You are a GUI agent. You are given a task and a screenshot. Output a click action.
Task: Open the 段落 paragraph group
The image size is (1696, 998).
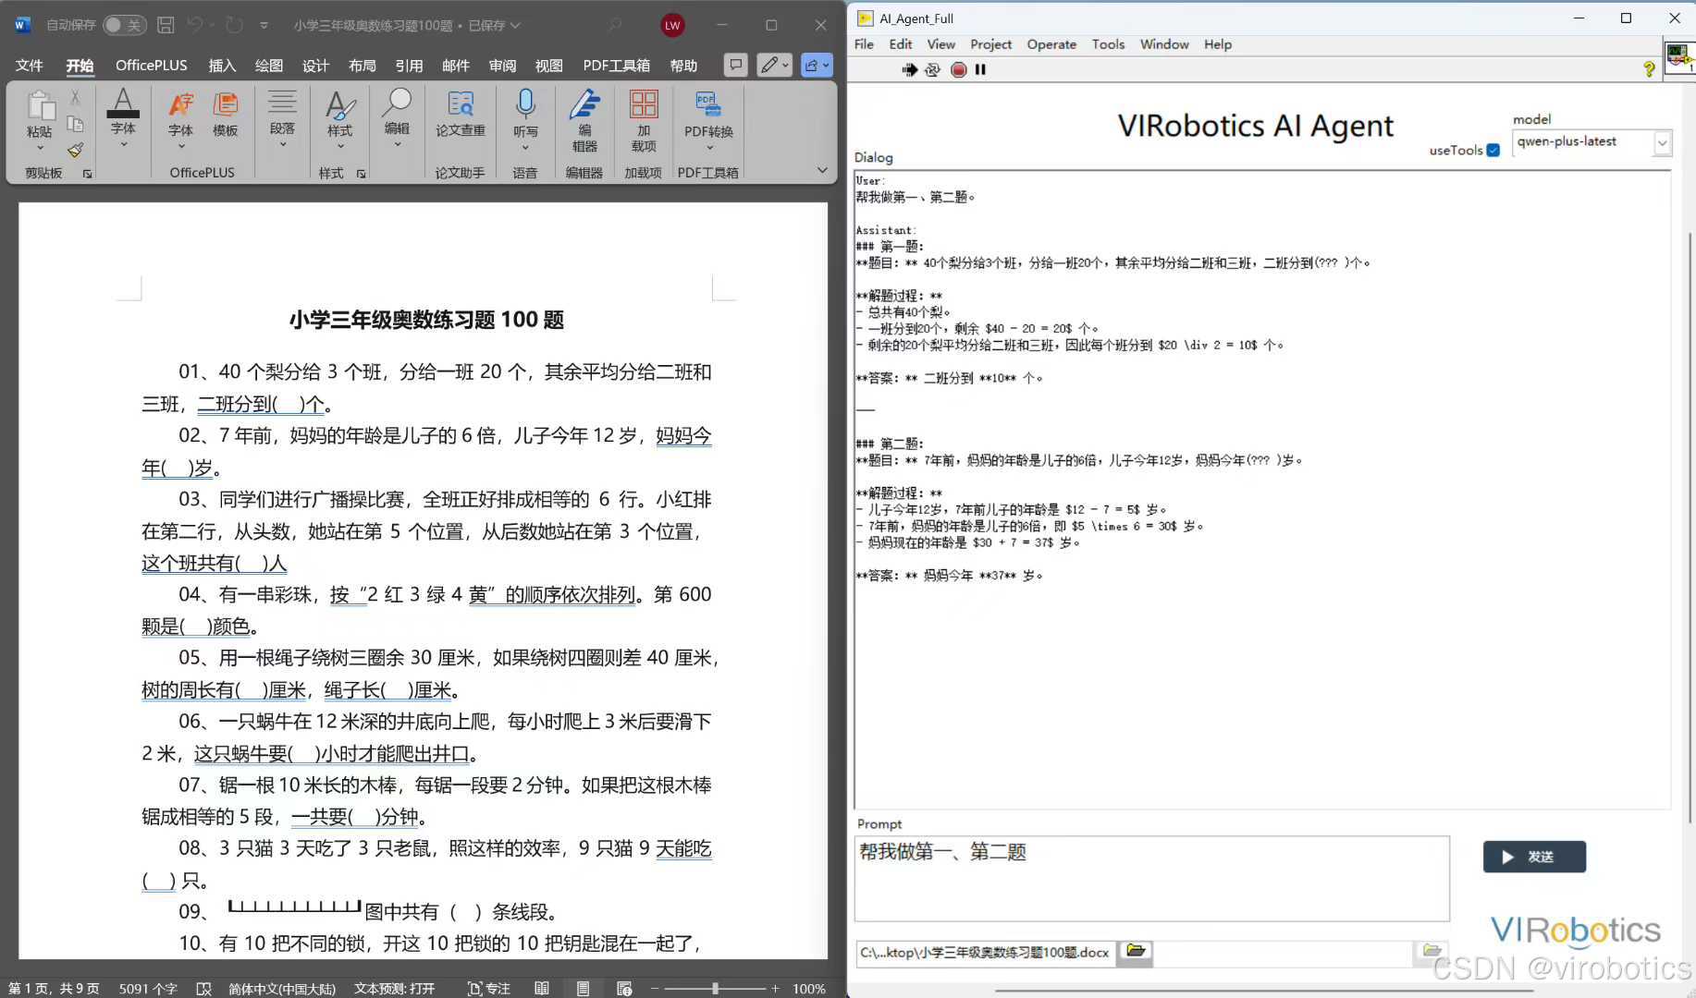pyautogui.click(x=282, y=118)
